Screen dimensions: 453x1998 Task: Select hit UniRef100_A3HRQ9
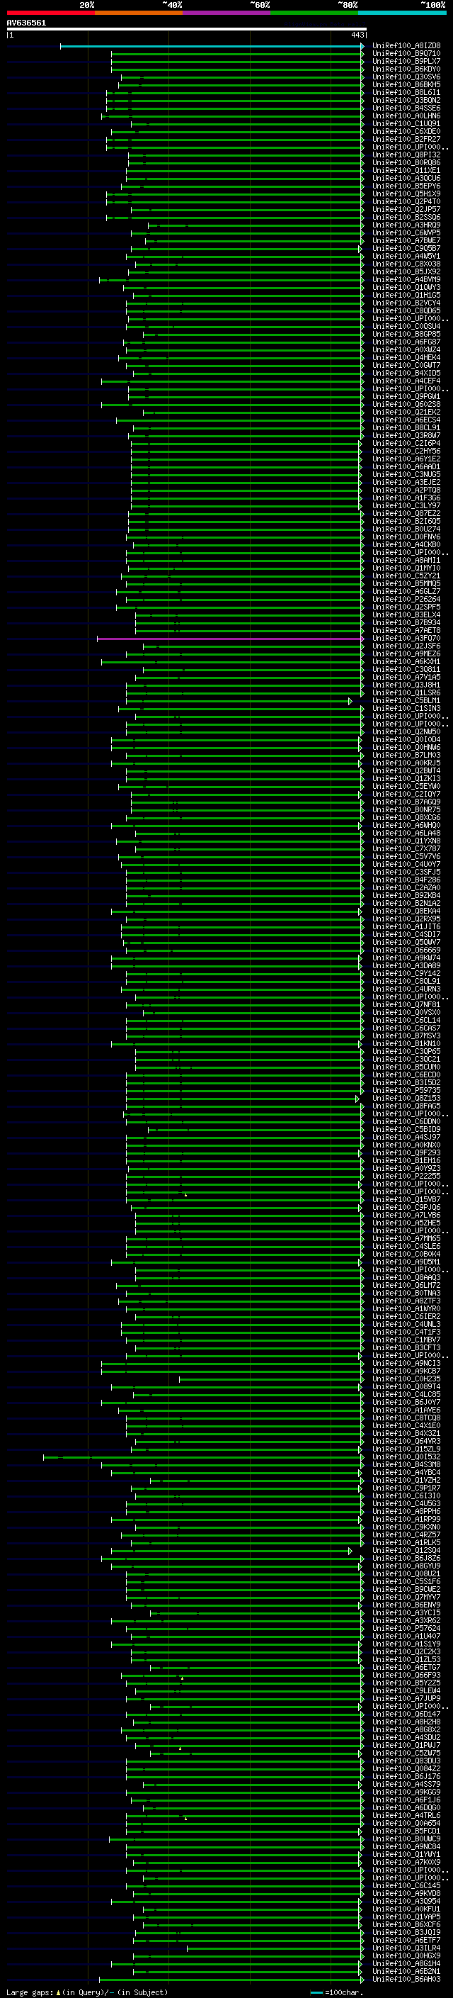(x=406, y=225)
